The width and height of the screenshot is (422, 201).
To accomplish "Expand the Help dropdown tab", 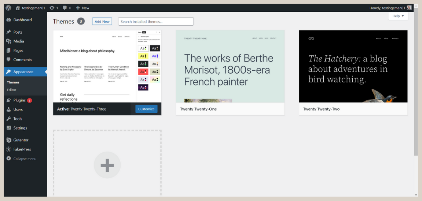I will tap(398, 16).
